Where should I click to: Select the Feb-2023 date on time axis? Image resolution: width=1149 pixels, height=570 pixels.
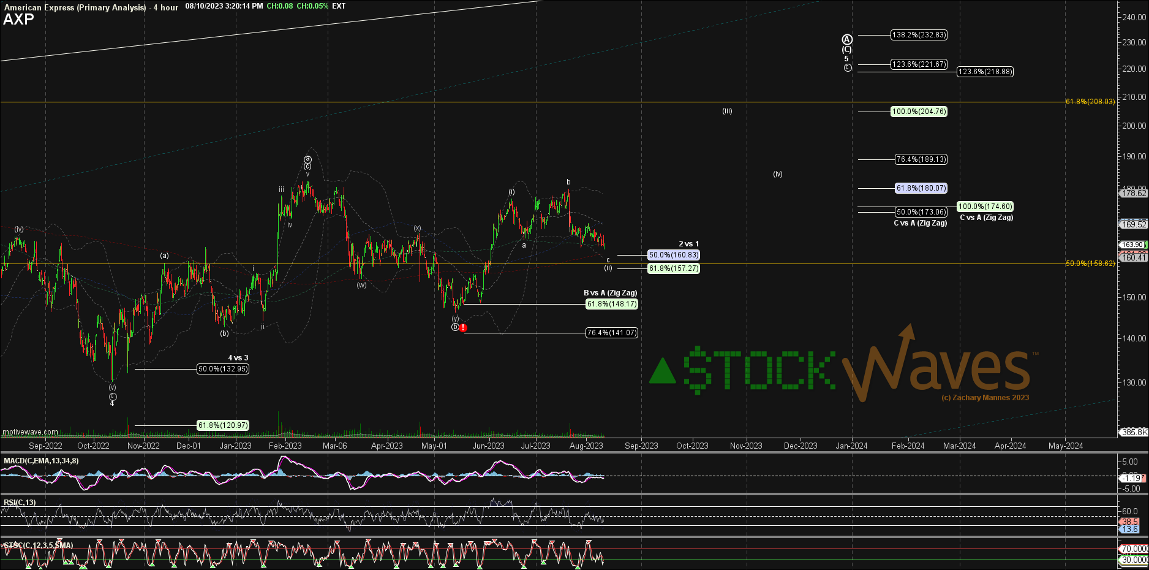pos(285,446)
